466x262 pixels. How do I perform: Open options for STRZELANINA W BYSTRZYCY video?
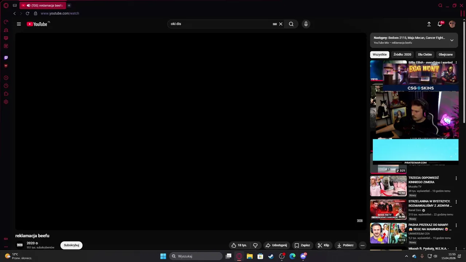[456, 202]
